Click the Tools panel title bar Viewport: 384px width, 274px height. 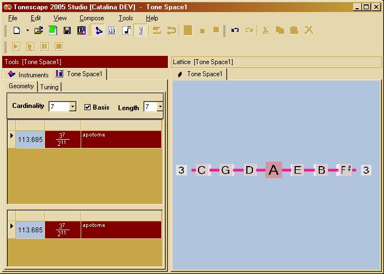[x=85, y=62]
